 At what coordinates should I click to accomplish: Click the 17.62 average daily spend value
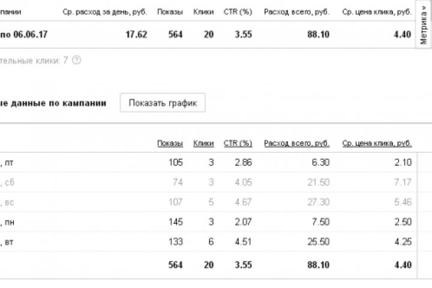(135, 34)
